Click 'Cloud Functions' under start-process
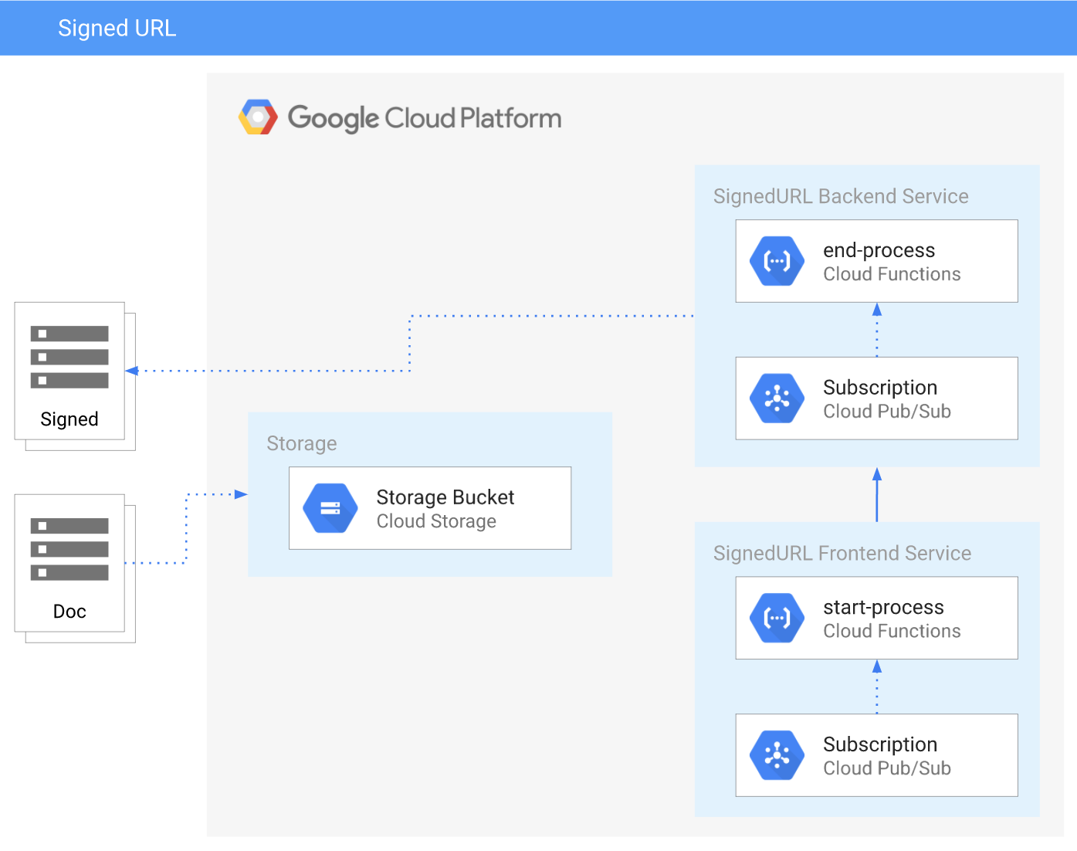This screenshot has width=1077, height=851. point(892,631)
